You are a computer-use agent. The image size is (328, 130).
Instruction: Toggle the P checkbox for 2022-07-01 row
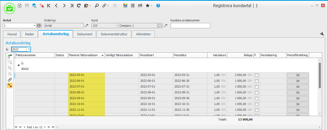point(257,87)
